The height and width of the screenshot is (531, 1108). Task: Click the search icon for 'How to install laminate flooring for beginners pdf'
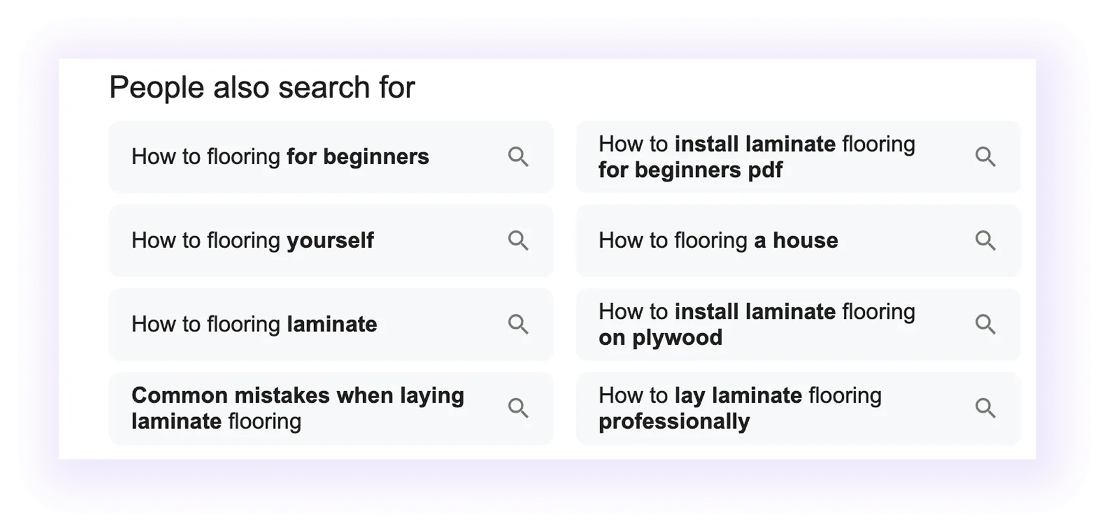point(985,157)
